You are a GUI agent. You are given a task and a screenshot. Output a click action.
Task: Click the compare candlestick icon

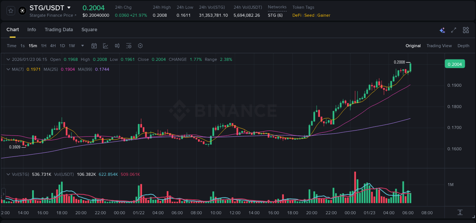coord(117,46)
